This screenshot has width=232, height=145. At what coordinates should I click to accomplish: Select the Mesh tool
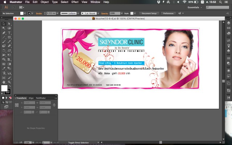(x=4, y=64)
